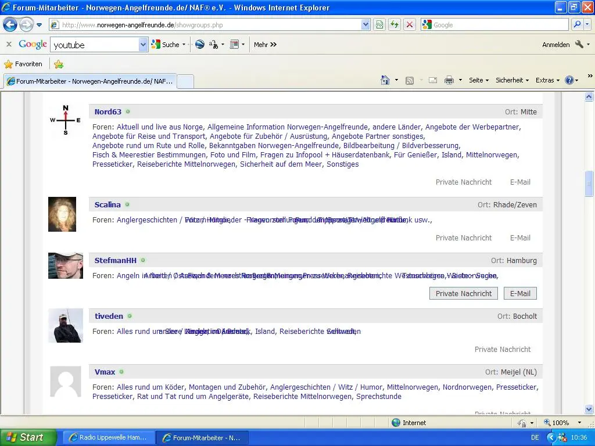
Task: Click the Stop loading icon
Action: tap(410, 25)
